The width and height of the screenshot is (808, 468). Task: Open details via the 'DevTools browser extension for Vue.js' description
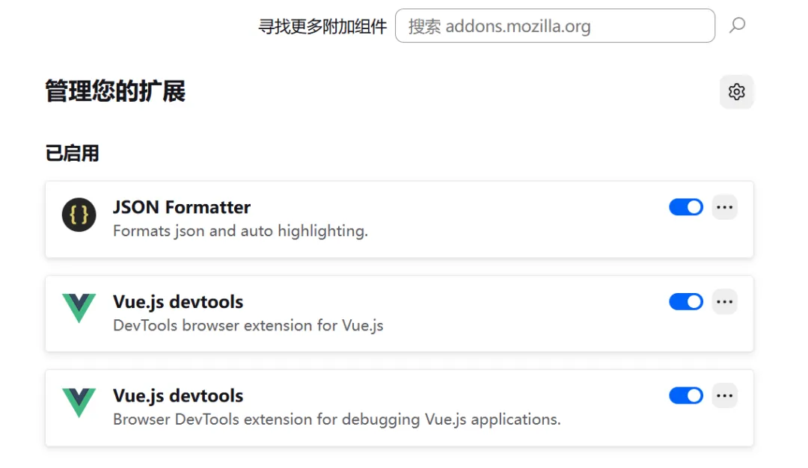click(248, 326)
